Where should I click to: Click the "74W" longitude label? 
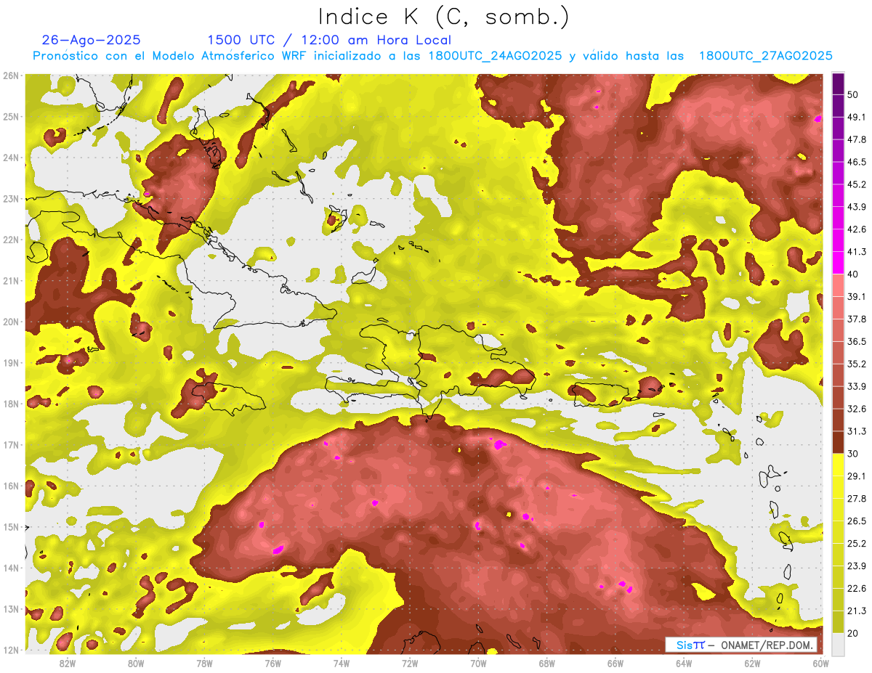[x=342, y=664]
